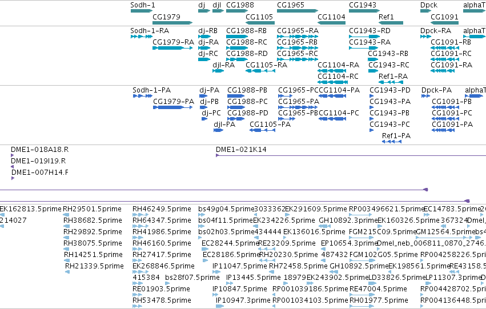486x309 pixels.
Task: Click transcript dj-RC
Action: [x=208, y=54]
